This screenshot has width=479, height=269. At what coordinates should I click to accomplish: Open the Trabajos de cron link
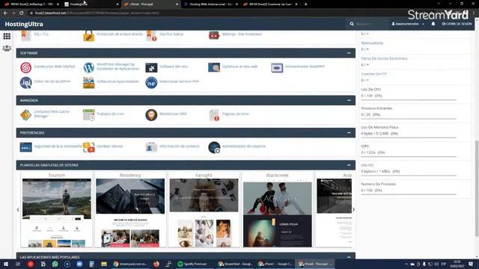(x=110, y=114)
